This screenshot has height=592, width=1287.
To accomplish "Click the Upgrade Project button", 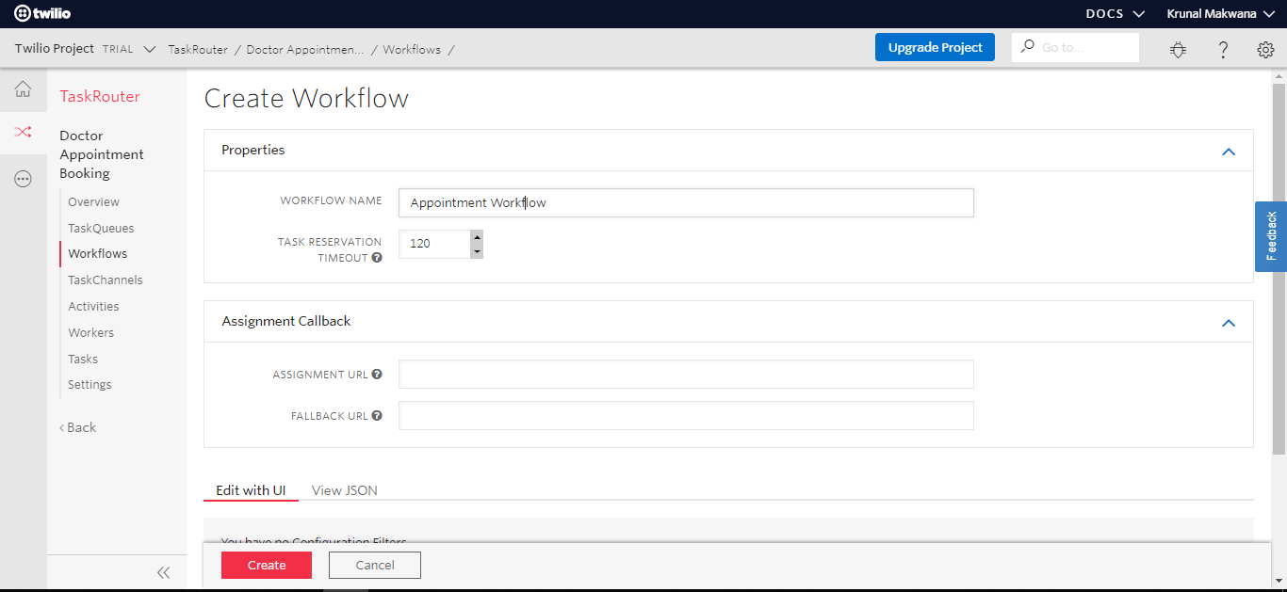I will pos(935,47).
